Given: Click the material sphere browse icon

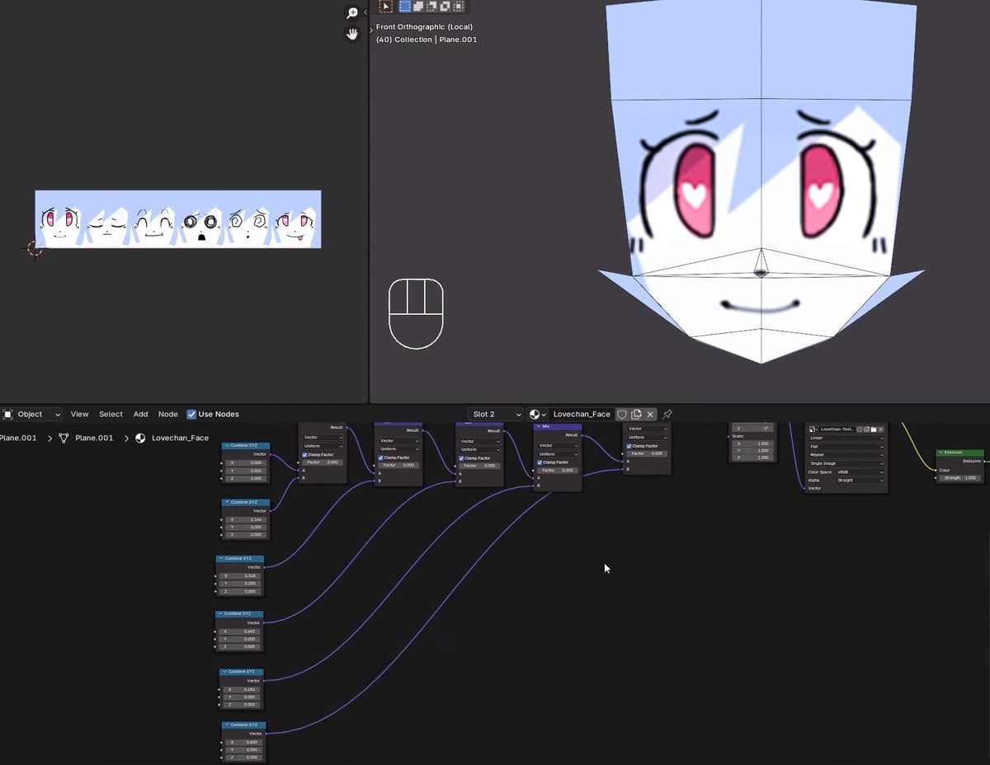Looking at the screenshot, I should [x=538, y=414].
